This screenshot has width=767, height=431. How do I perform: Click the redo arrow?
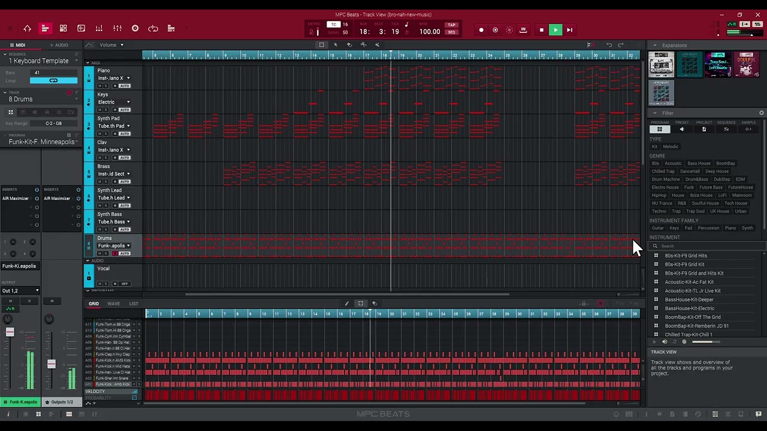pyautogui.click(x=621, y=45)
